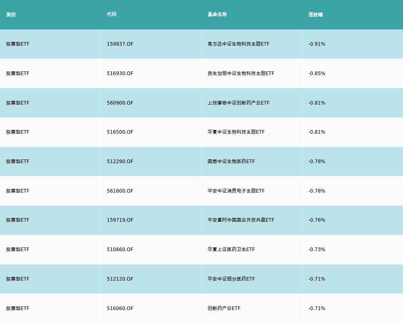Click 股票型ETF in the 159837.OF row
The image size is (403, 323).
pos(18,44)
